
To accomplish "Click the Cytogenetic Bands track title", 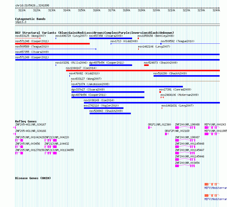I will pyautogui.click(x=30, y=19).
